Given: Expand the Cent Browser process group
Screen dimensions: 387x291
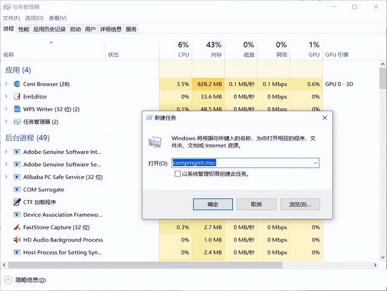Looking at the screenshot, I should click(6, 84).
